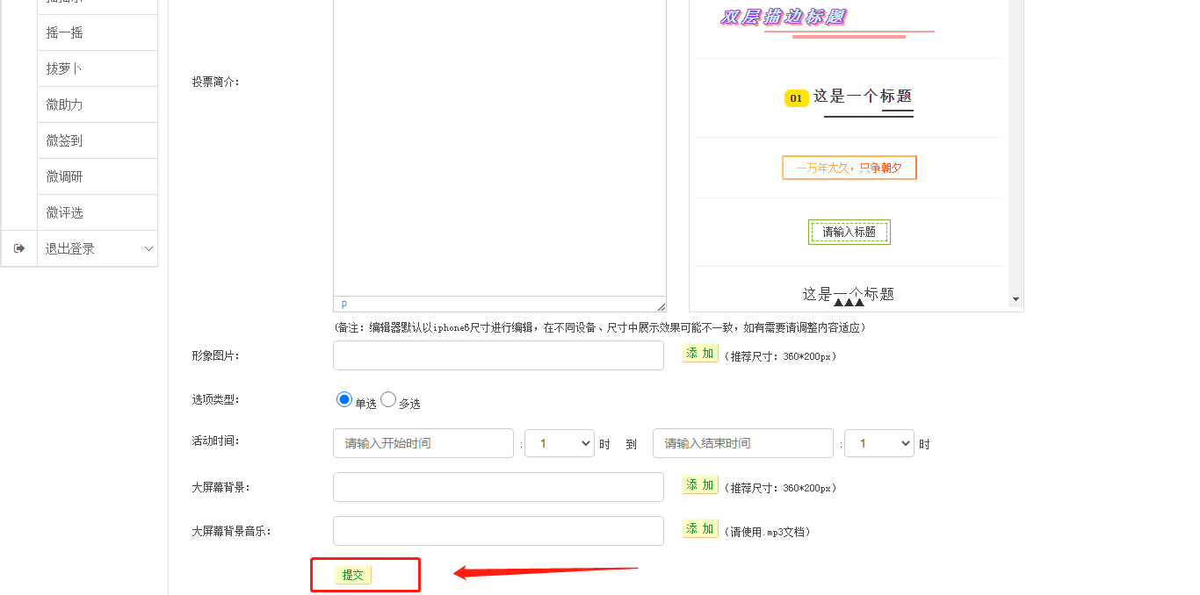This screenshot has width=1200, height=595.
Task: Click the editor resize handle at bottom-right corner
Action: [661, 306]
